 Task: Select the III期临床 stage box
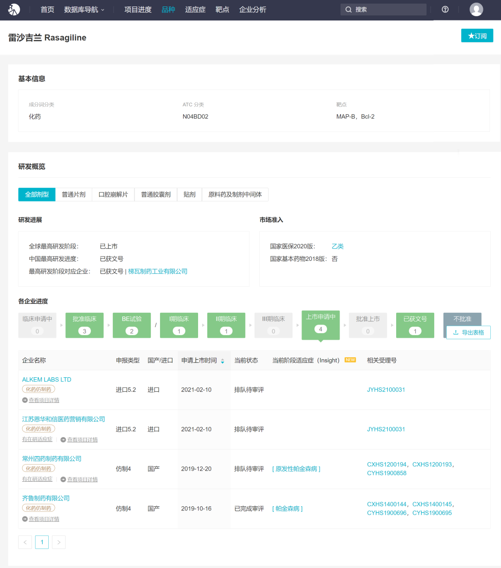tap(274, 325)
